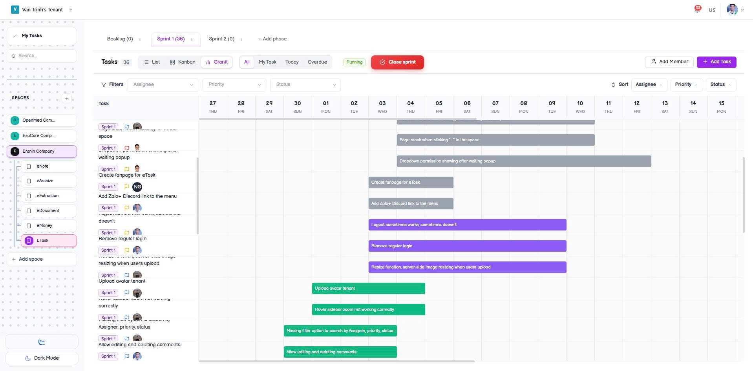The image size is (753, 371).
Task: Click the Zalo icon in the sidebar footer
Action: pos(42,341)
